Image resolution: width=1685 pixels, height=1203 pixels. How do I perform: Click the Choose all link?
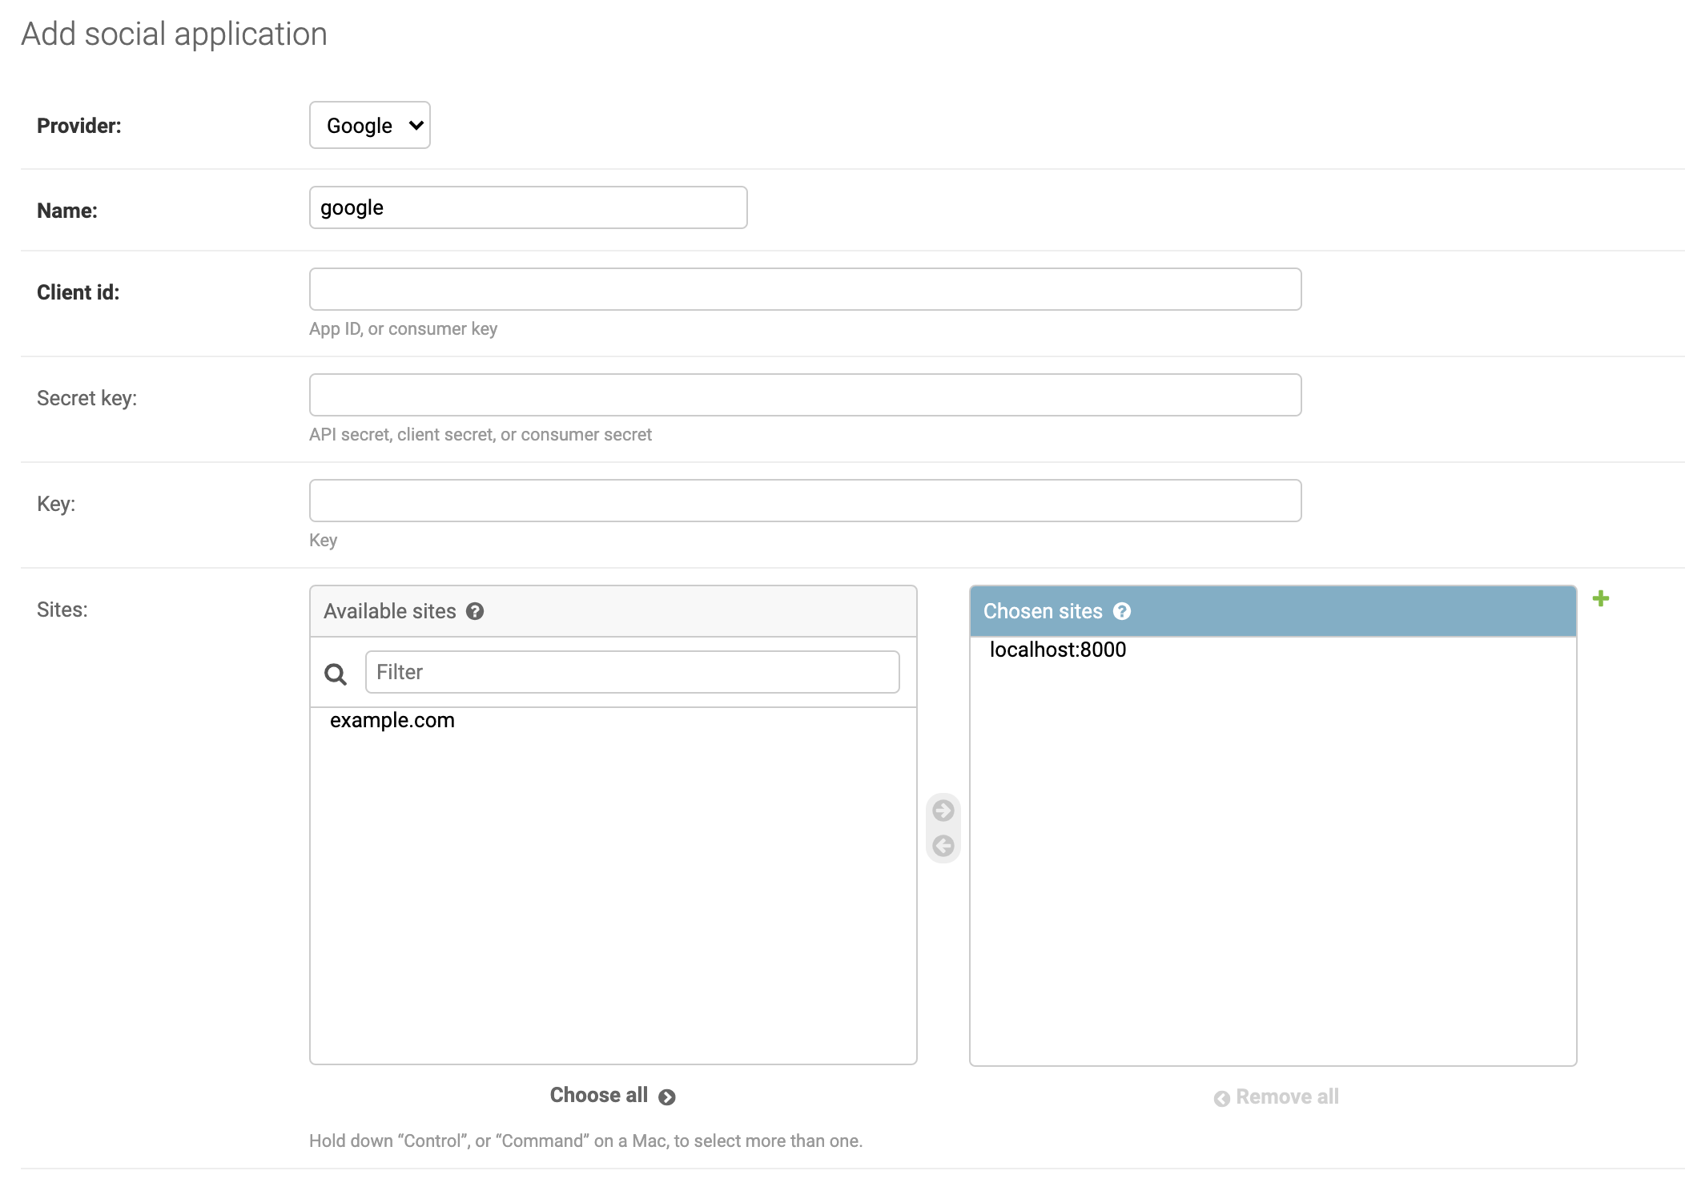tap(599, 1095)
